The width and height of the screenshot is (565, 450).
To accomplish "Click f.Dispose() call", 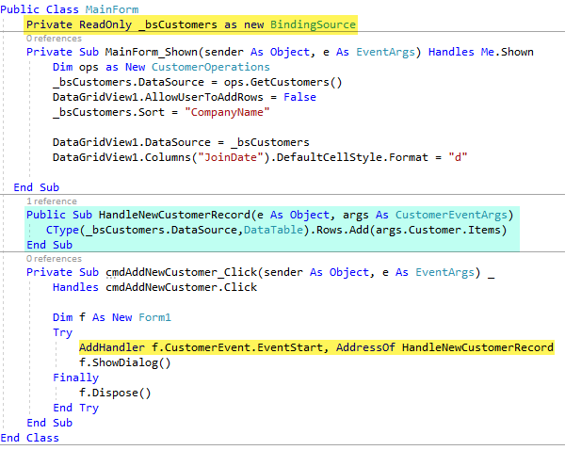I will pos(115,394).
